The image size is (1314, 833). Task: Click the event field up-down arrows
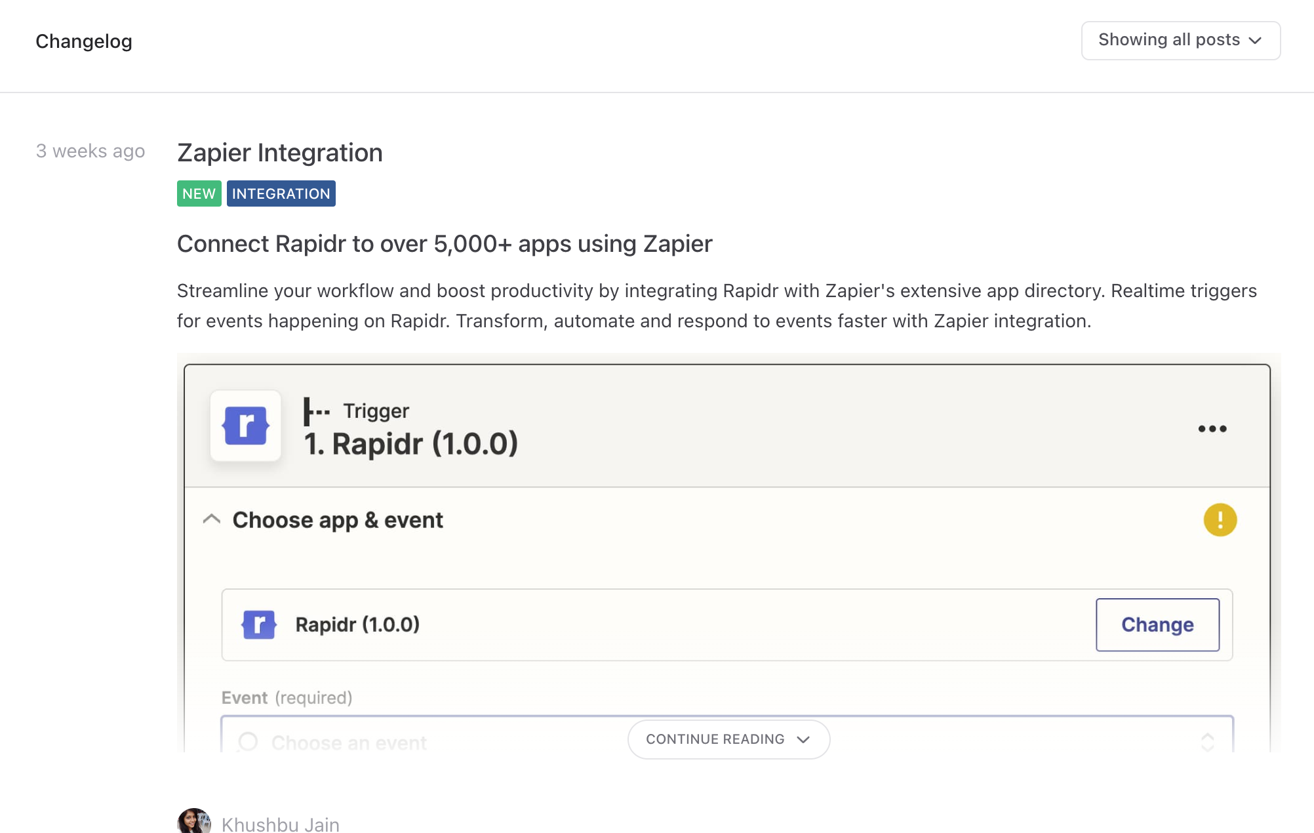tap(1207, 742)
